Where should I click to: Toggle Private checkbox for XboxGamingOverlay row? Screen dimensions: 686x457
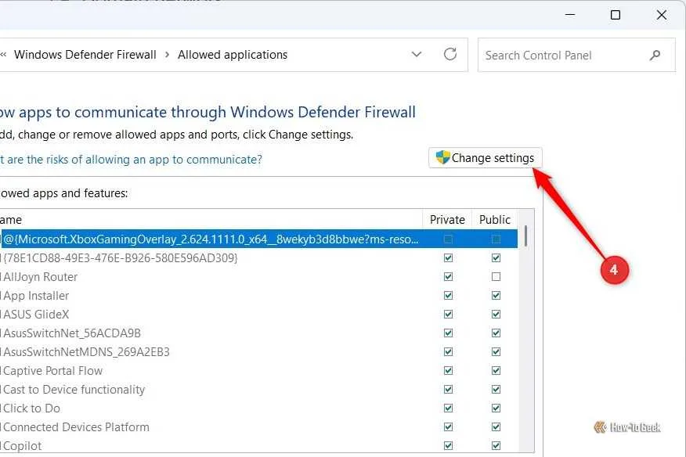(448, 239)
